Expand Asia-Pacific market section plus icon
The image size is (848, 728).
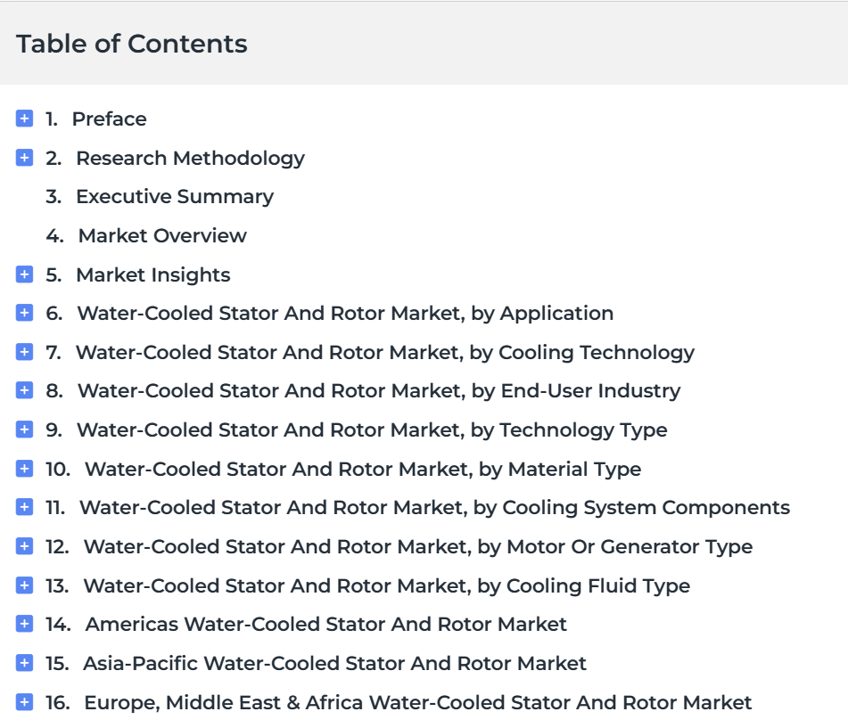[24, 663]
